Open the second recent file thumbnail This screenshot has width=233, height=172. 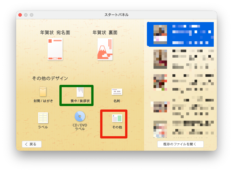point(160,59)
